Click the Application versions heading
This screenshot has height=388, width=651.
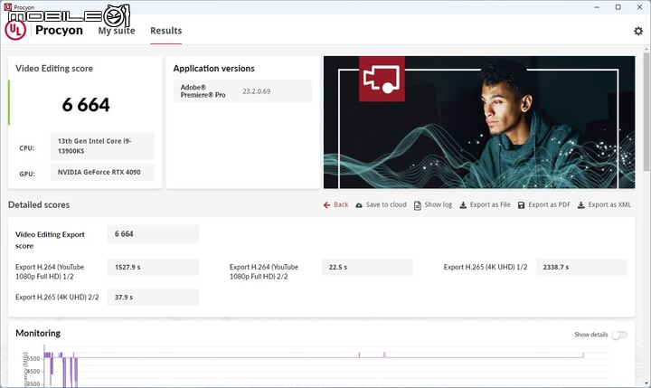pyautogui.click(x=213, y=69)
